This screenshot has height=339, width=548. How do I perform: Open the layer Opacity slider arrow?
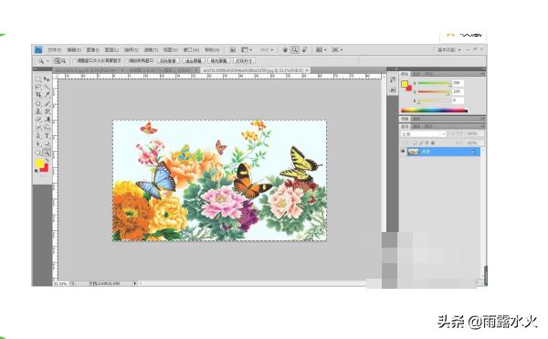click(x=481, y=133)
